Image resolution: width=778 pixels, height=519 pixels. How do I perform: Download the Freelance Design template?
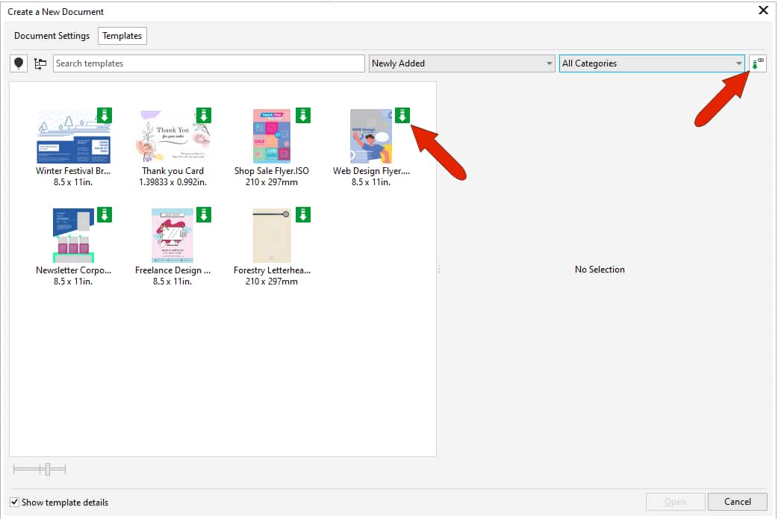click(203, 214)
